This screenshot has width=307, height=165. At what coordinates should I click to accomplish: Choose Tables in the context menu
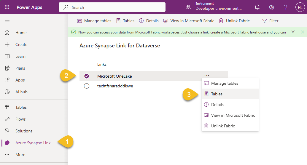pyautogui.click(x=230, y=94)
